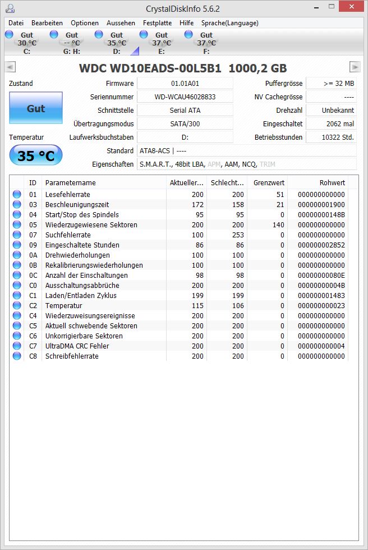The image size is (368, 550).
Task: Open the Aussehen menu
Action: (x=121, y=23)
